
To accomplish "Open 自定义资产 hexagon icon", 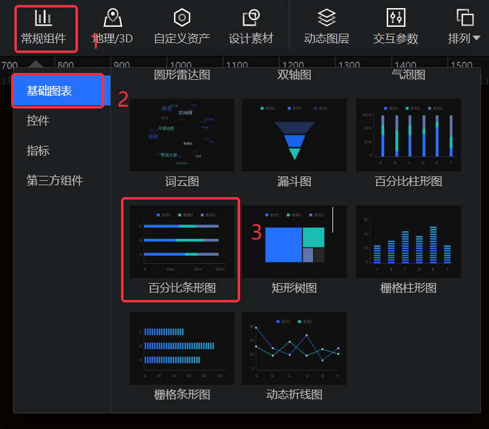I will point(182,17).
